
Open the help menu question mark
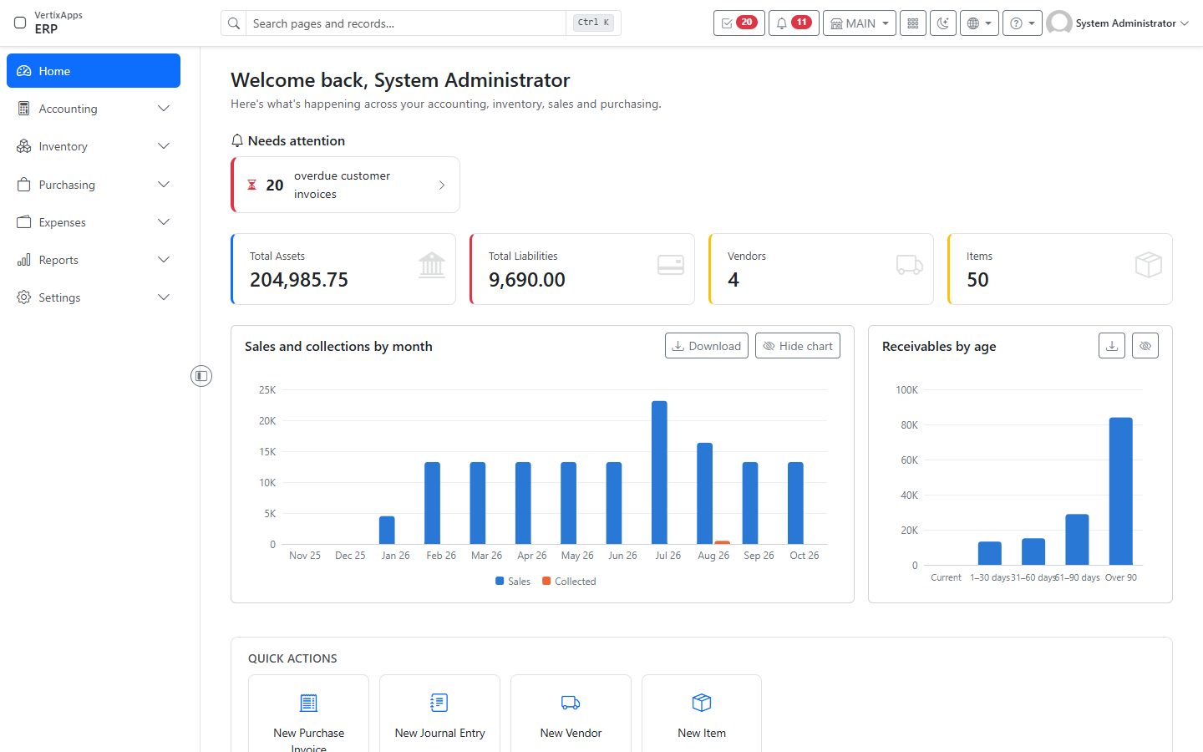coord(1022,23)
